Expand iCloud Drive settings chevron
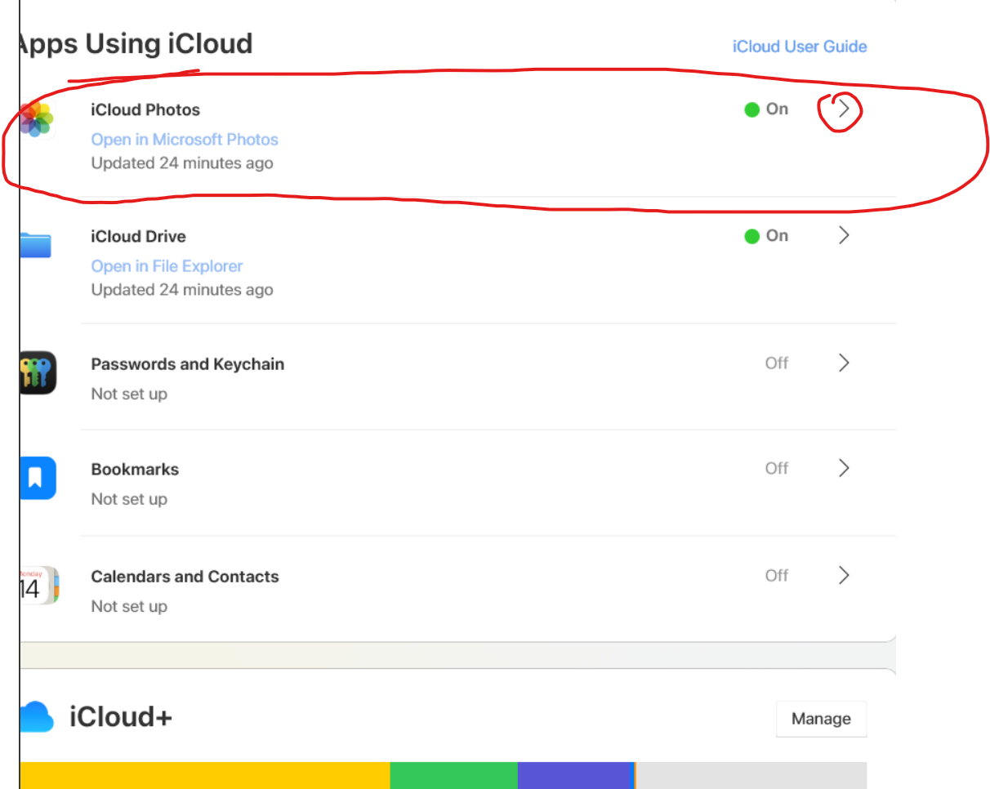Screen dimensions: 990x789 coord(845,235)
